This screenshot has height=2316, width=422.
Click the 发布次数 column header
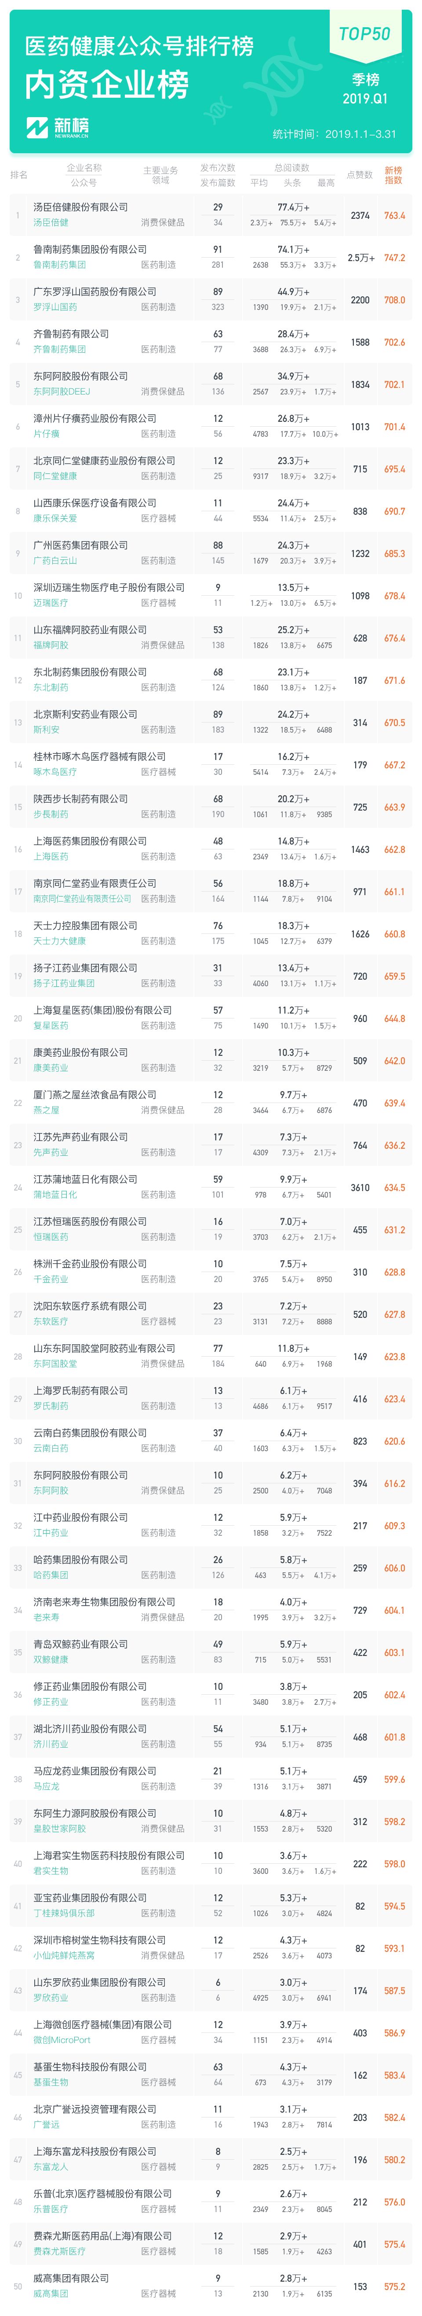coord(217,168)
